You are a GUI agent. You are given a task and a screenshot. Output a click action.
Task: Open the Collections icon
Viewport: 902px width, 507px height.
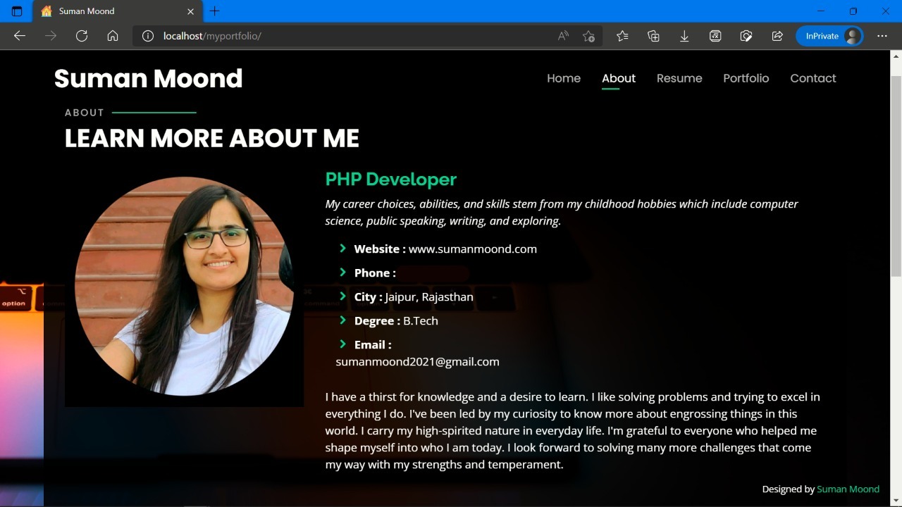[653, 36]
